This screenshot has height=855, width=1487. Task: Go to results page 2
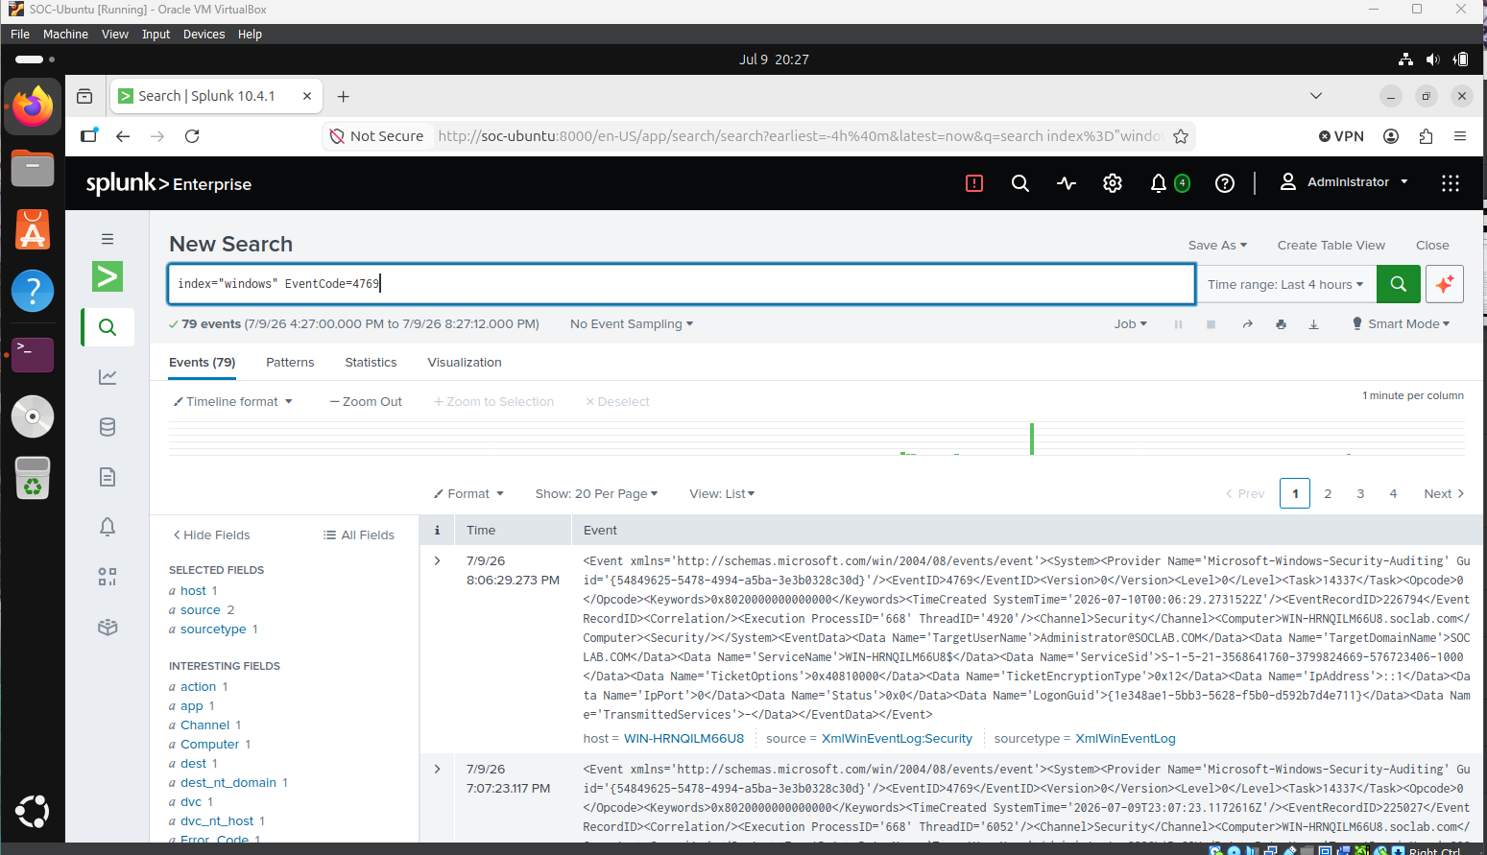pos(1328,494)
